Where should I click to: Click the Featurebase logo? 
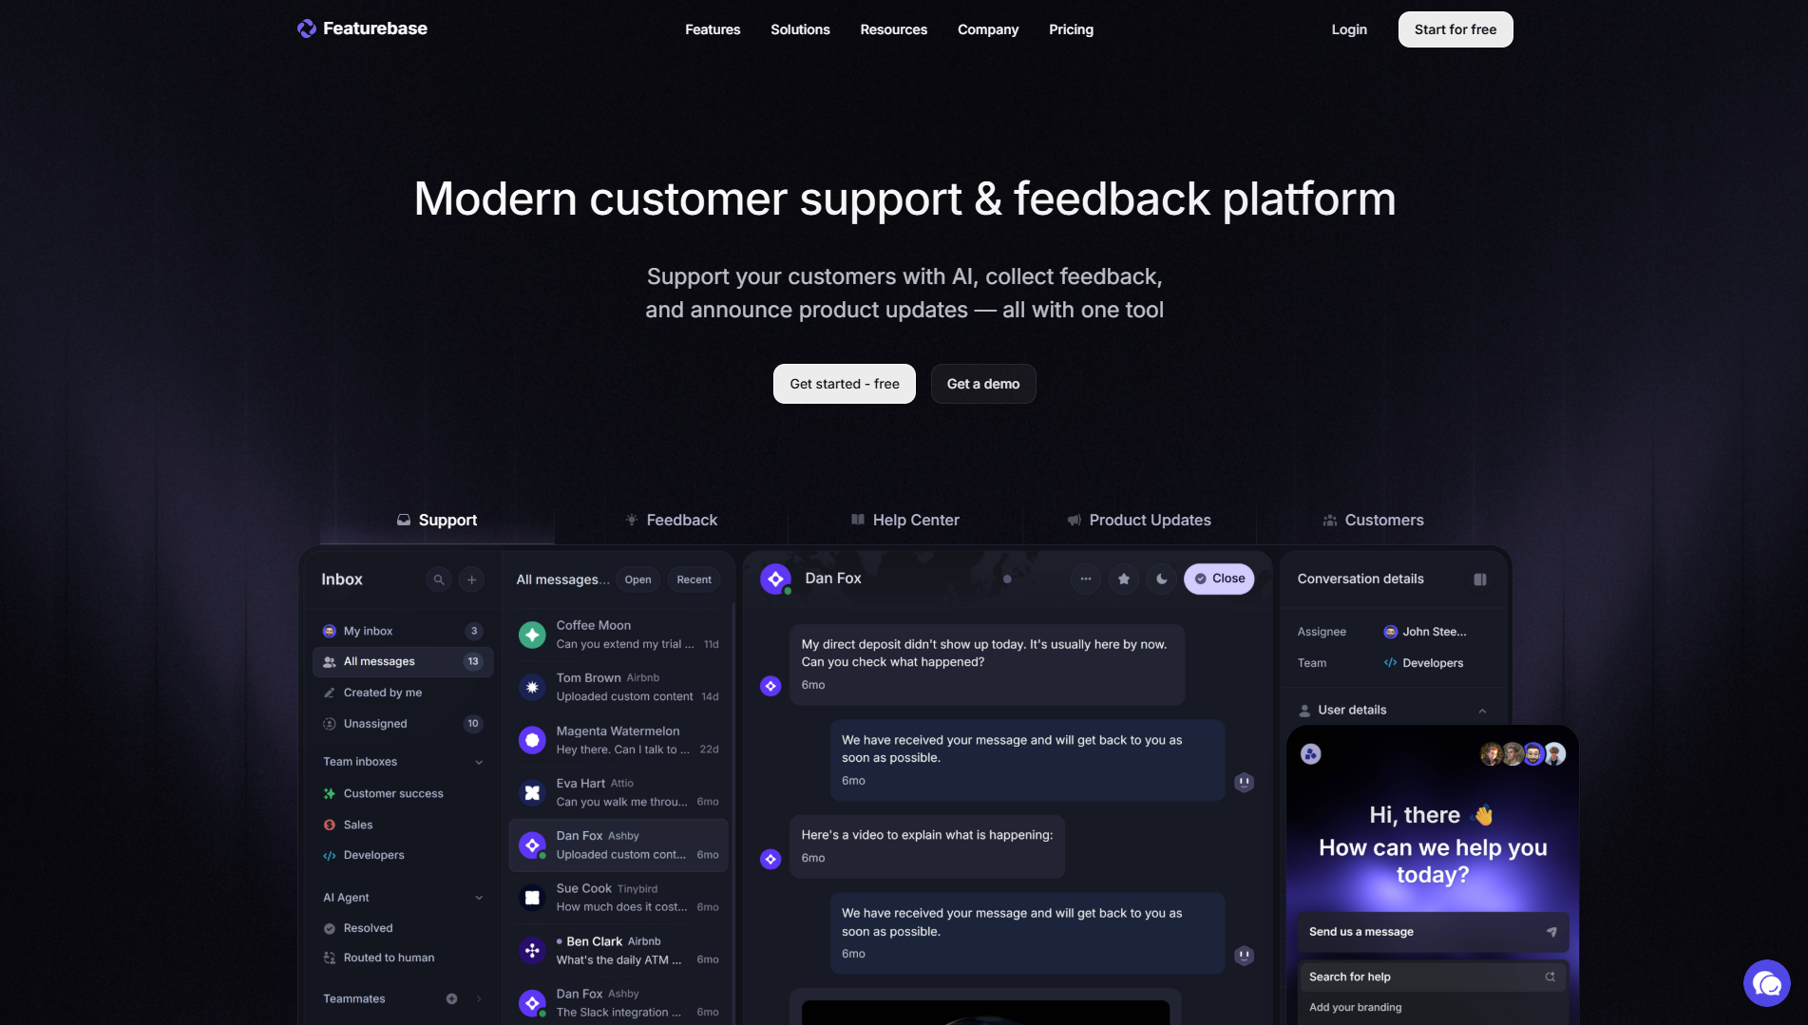pyautogui.click(x=362, y=28)
